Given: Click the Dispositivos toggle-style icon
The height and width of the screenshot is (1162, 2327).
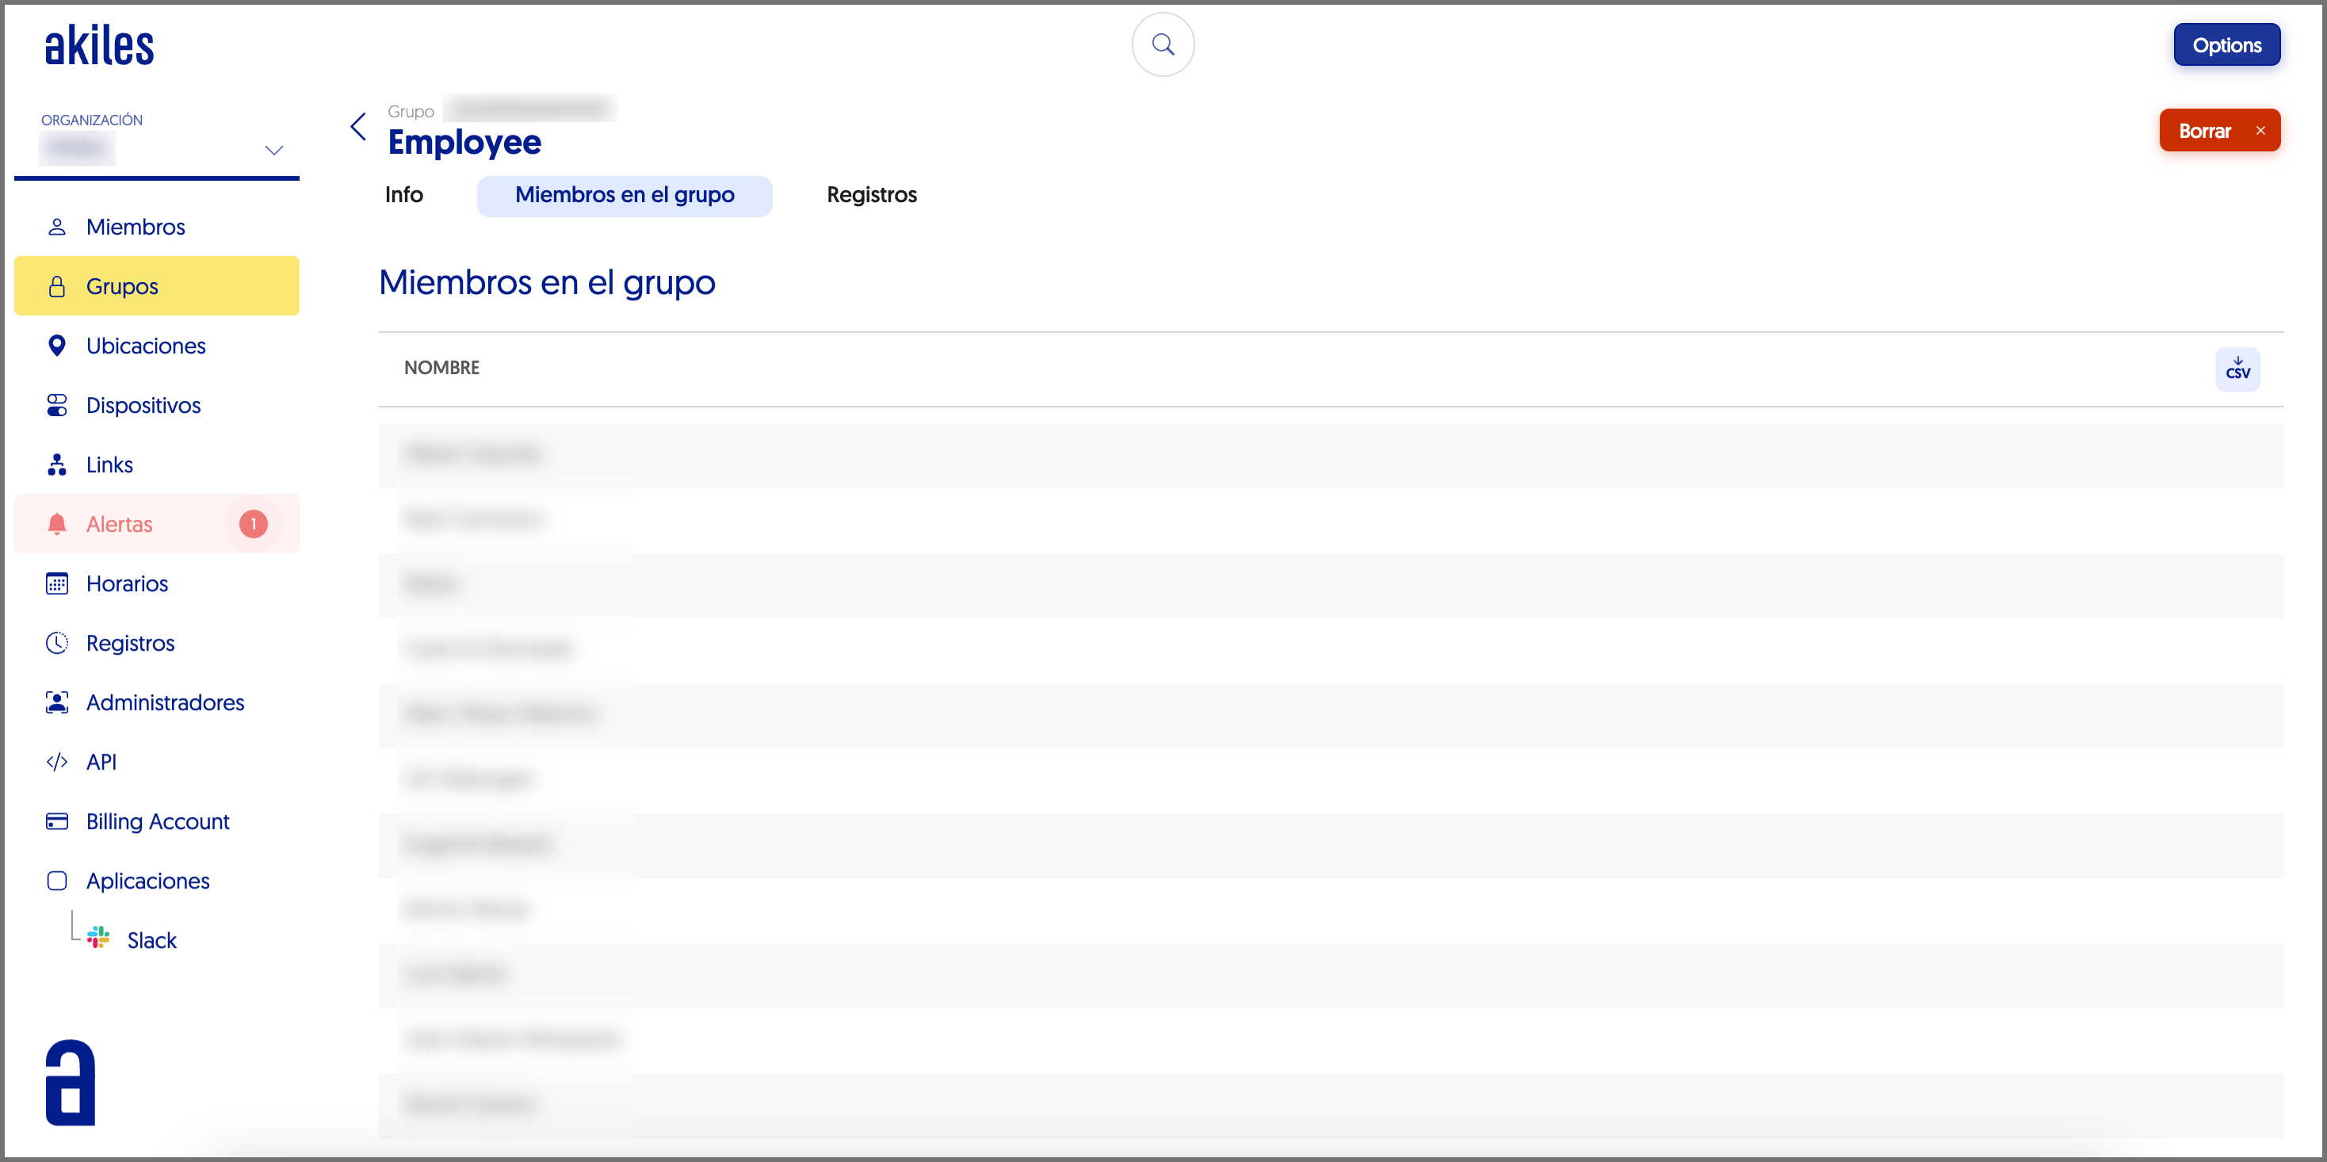Looking at the screenshot, I should tap(57, 406).
